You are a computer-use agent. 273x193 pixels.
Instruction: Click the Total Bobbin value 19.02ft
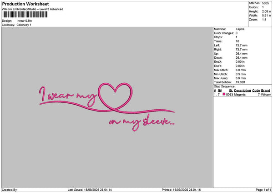(240, 82)
